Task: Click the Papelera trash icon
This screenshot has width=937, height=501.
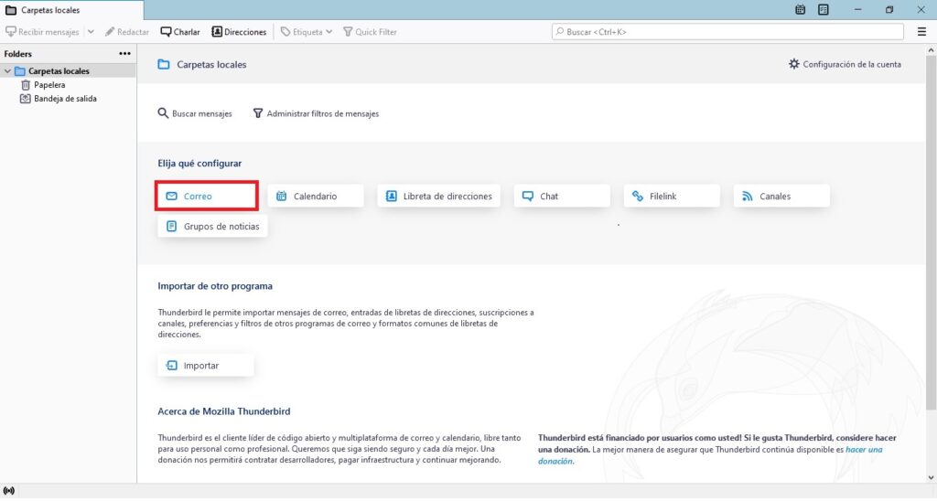Action: pos(25,85)
